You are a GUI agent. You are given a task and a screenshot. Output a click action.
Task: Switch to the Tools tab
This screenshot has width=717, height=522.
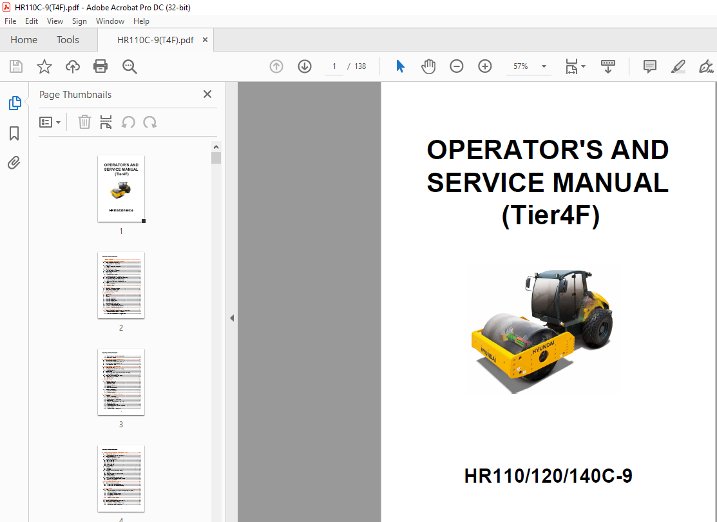(68, 40)
